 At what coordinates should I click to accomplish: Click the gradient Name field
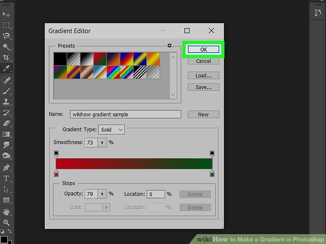tap(125, 114)
